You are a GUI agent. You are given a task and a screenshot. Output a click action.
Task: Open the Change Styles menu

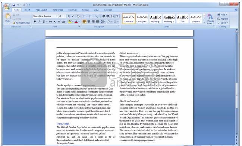pyautogui.click(x=210, y=19)
